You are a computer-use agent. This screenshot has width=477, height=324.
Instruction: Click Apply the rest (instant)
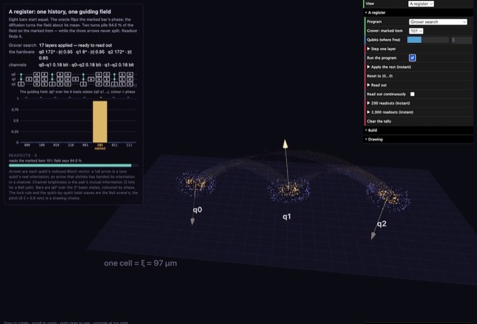pyautogui.click(x=418, y=67)
